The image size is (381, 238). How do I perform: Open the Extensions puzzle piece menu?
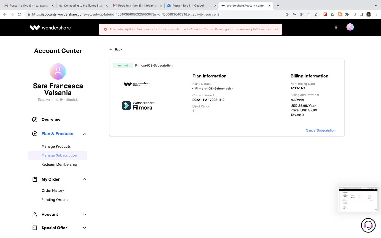tap(347, 14)
